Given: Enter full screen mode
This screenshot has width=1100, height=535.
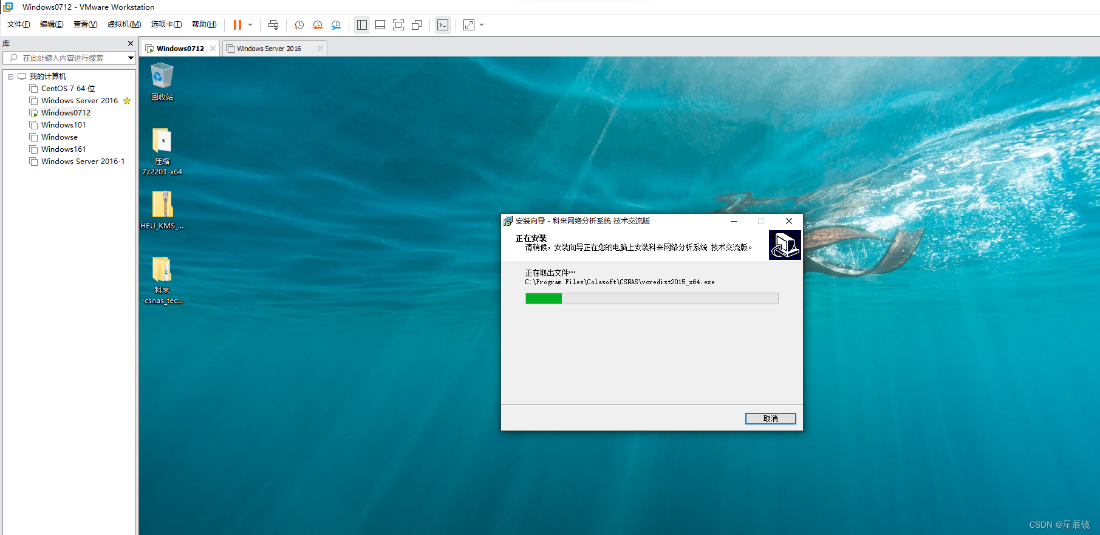Looking at the screenshot, I should [398, 25].
